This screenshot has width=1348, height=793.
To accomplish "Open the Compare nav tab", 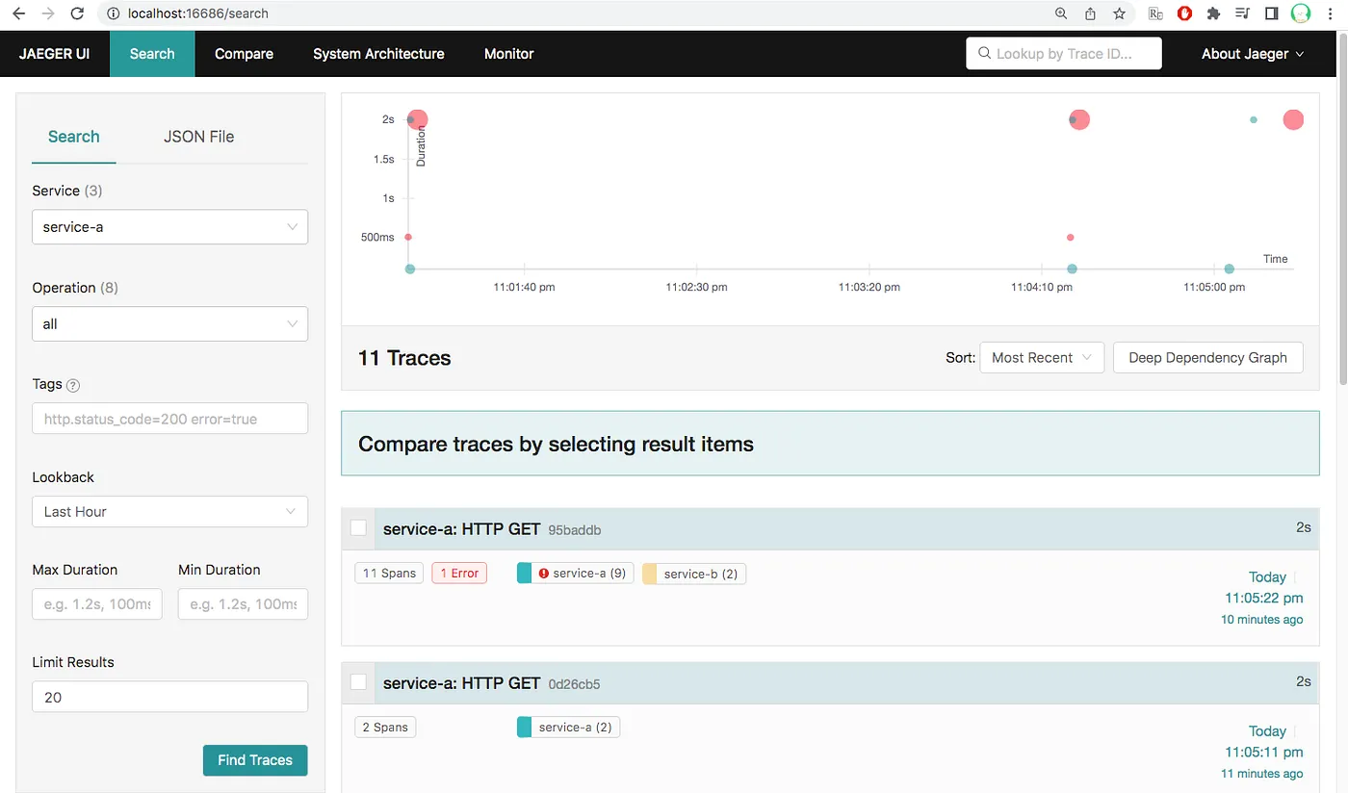I will (x=244, y=54).
